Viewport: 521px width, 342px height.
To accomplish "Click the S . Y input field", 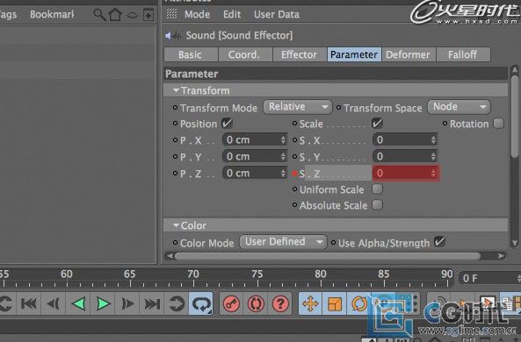I will coord(405,157).
